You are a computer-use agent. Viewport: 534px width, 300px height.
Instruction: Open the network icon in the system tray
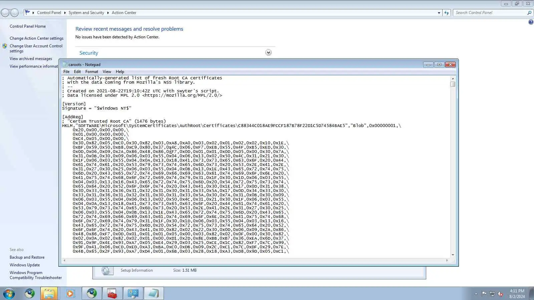click(x=492, y=294)
